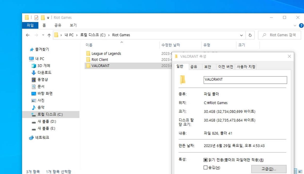The image size is (304, 174).
Task: Switch to 공유 tab in VALORANT properties
Action: [x=194, y=67]
